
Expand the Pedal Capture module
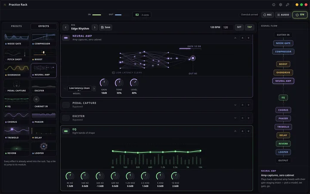pos(235,105)
